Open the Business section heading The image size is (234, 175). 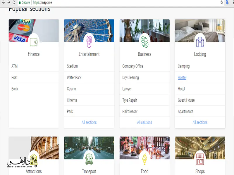click(x=144, y=54)
